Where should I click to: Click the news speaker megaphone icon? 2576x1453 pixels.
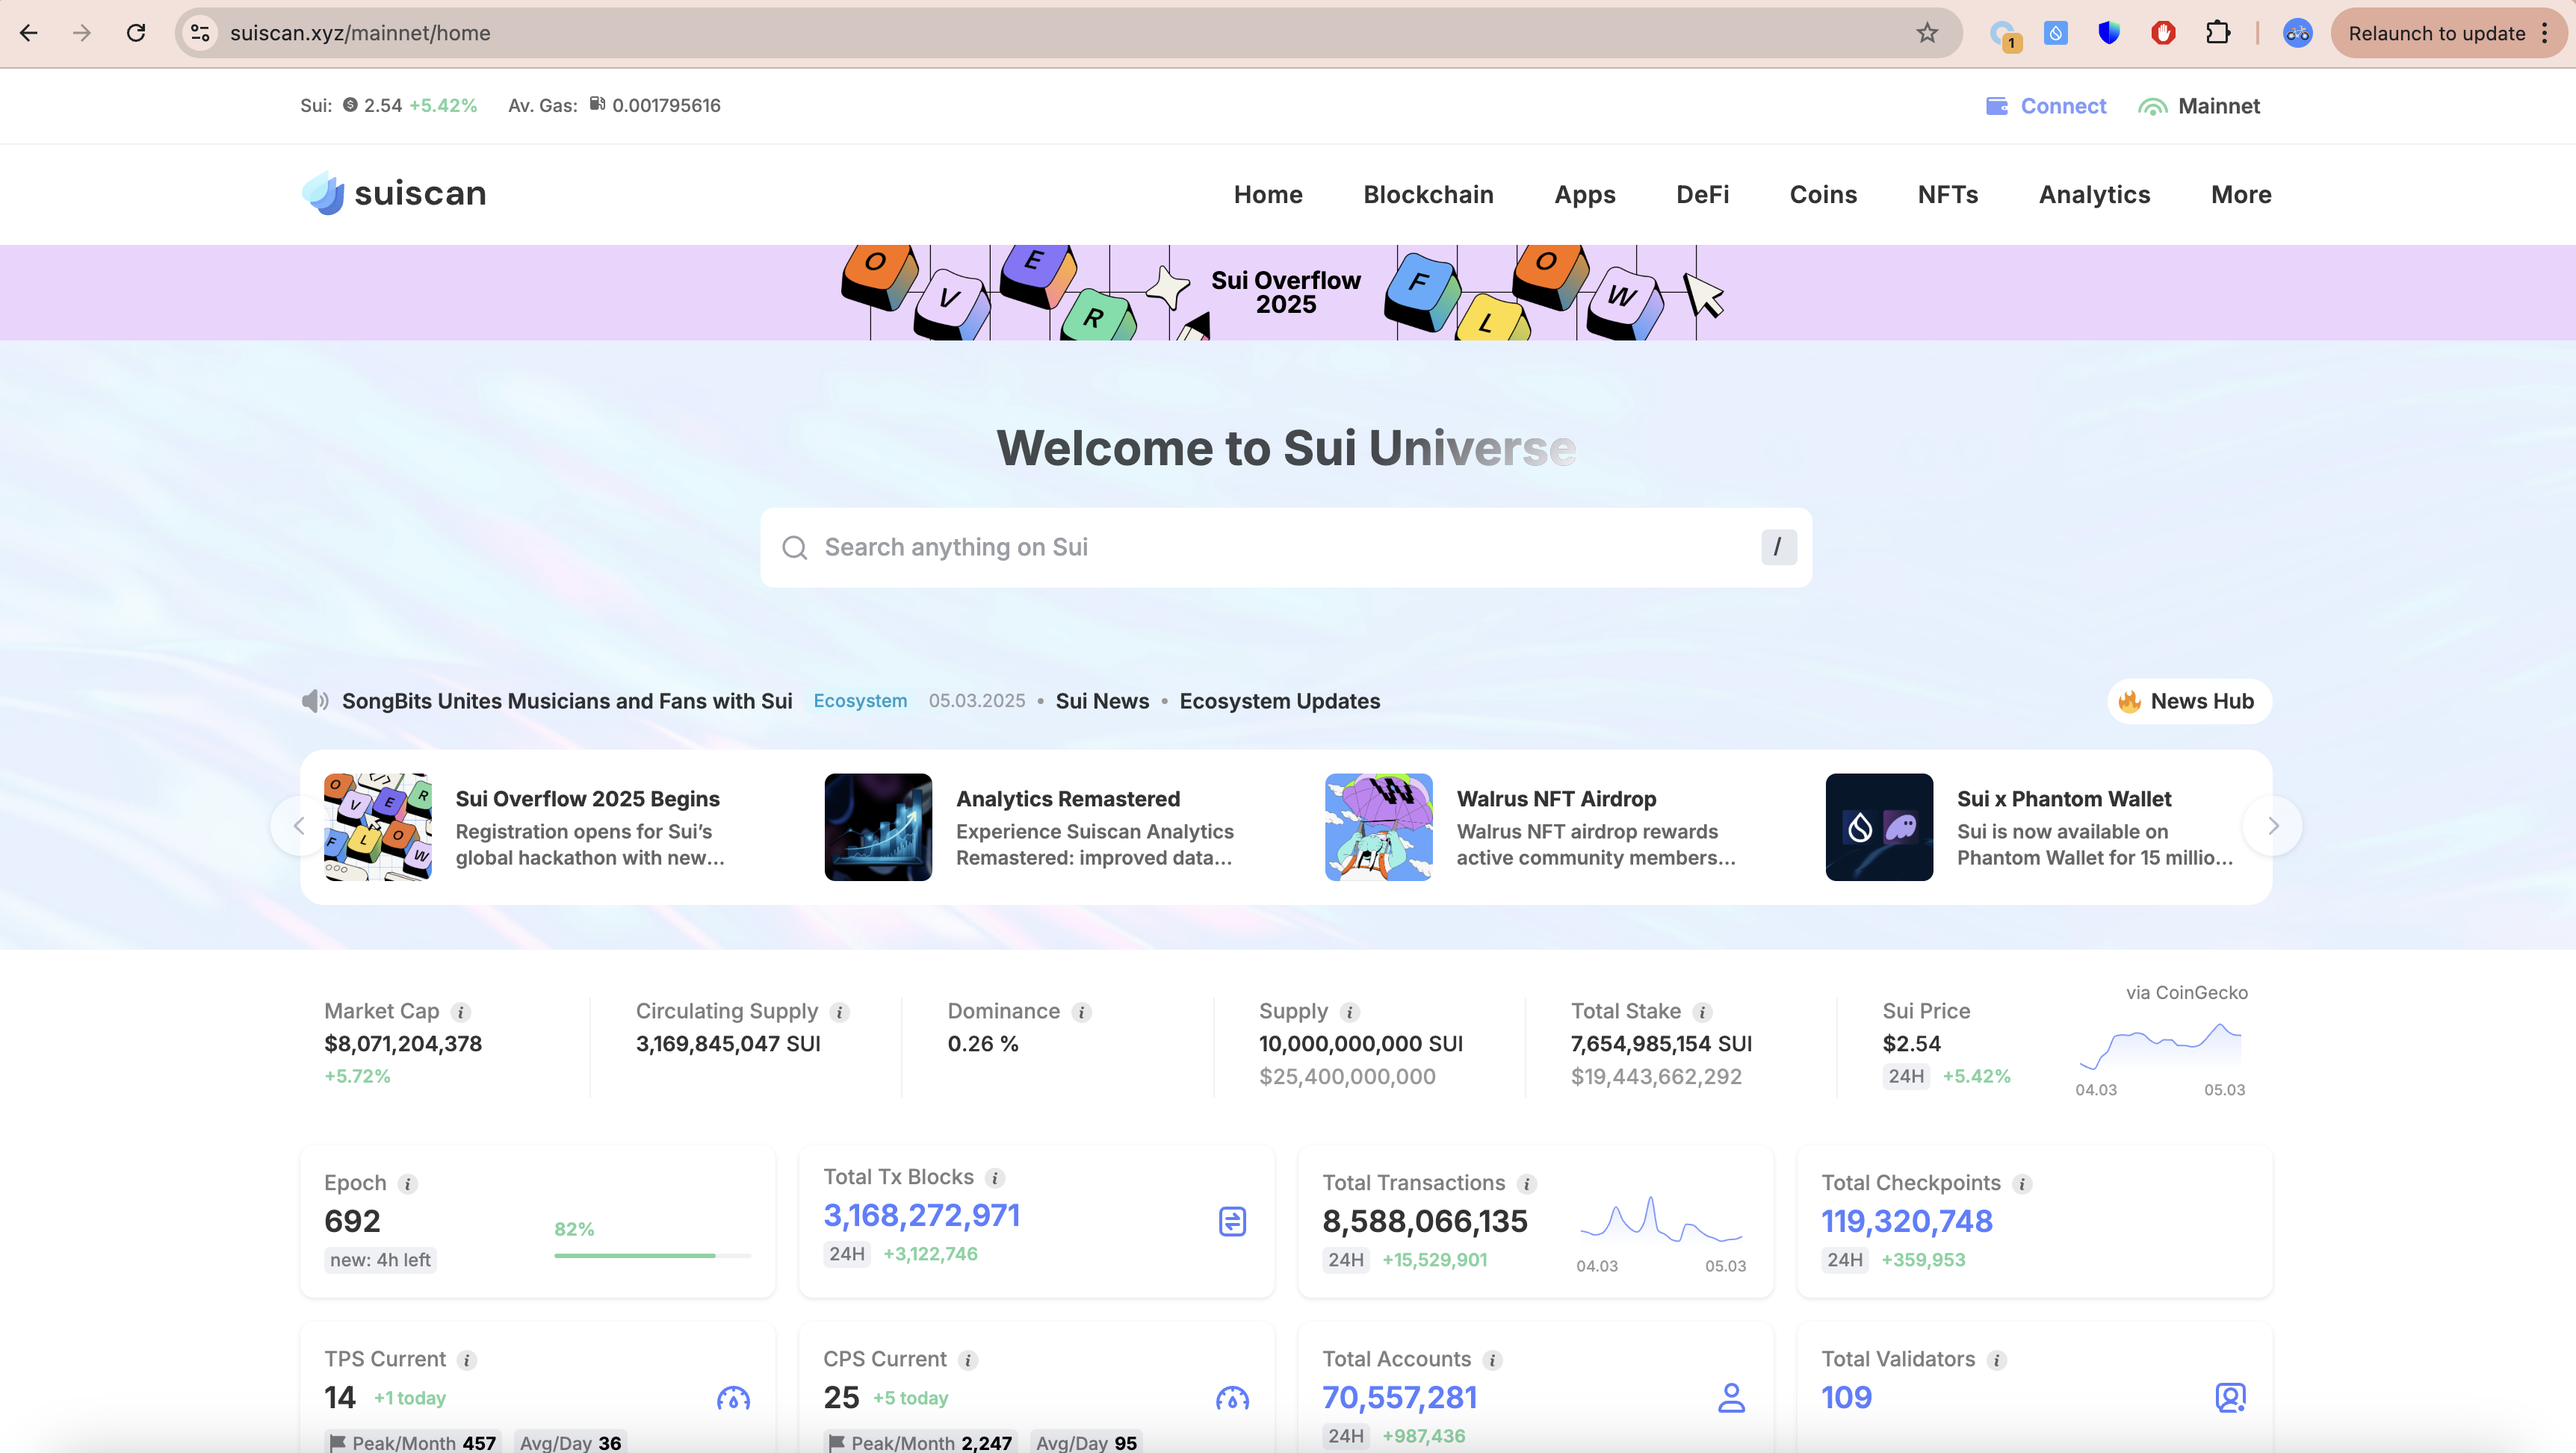point(315,700)
